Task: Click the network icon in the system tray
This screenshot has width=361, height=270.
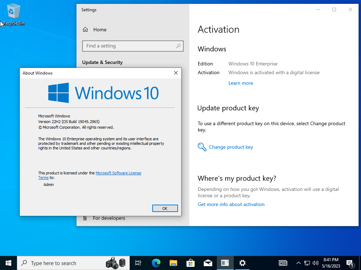Action: tap(307, 263)
